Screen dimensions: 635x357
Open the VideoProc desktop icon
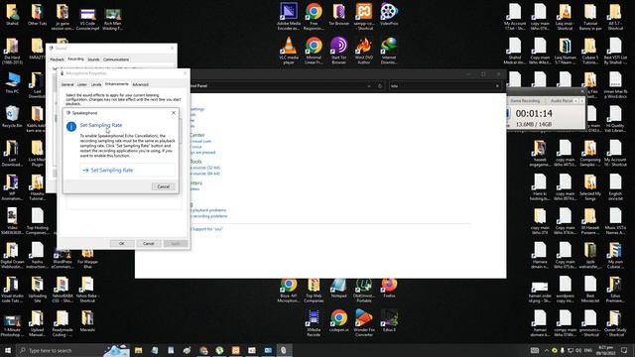click(x=389, y=15)
